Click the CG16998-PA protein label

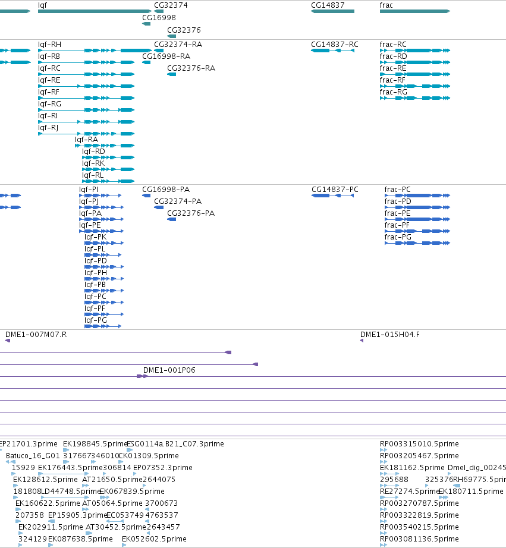[166, 190]
